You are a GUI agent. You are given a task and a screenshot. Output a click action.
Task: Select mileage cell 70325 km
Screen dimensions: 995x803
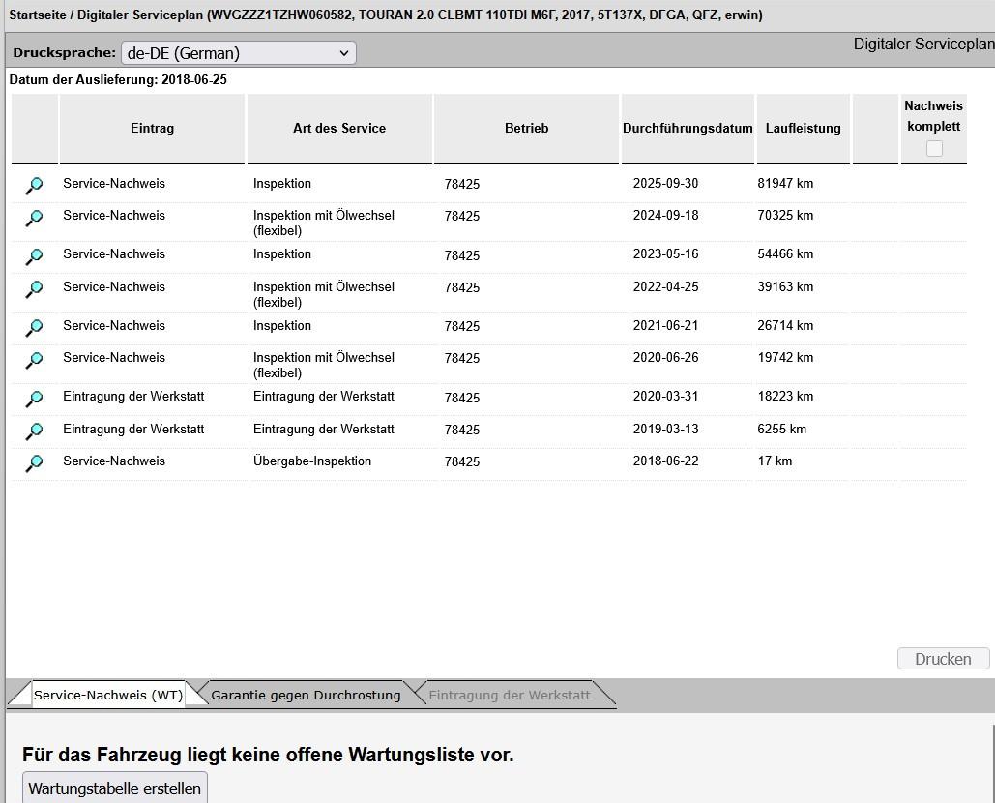tap(785, 215)
